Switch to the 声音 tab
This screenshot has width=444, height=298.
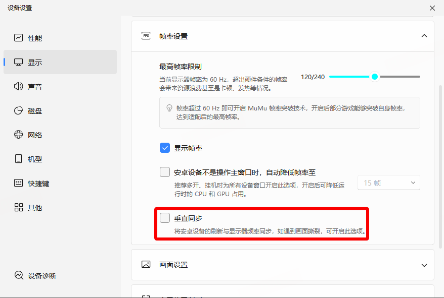[x=60, y=86]
